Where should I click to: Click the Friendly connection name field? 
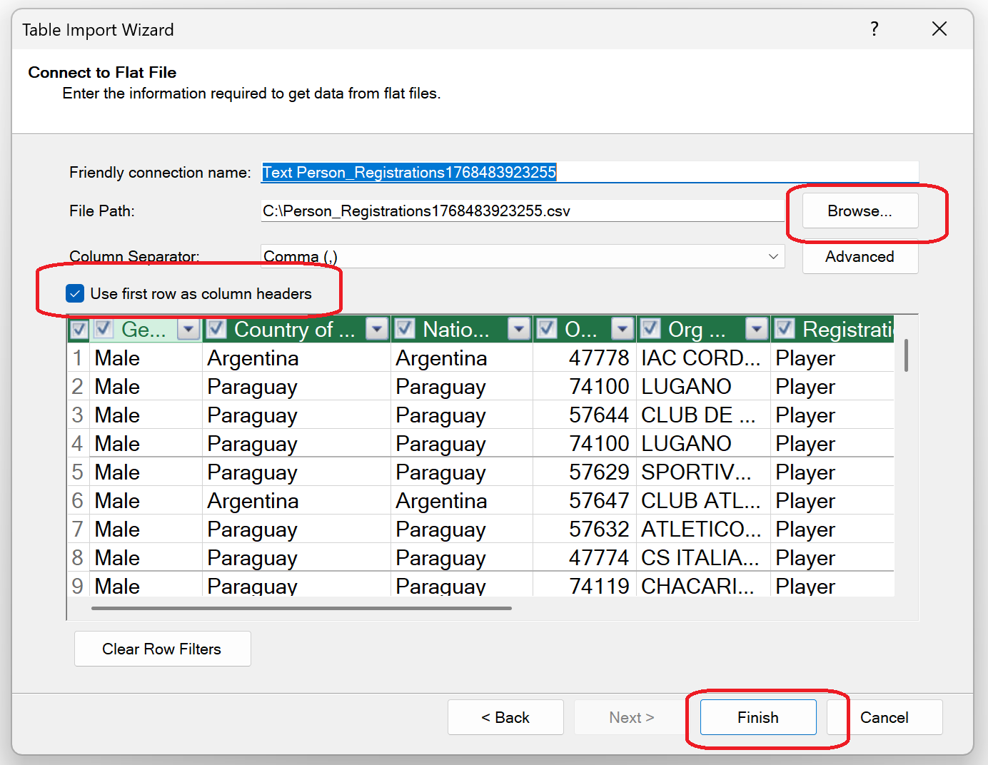tap(589, 173)
